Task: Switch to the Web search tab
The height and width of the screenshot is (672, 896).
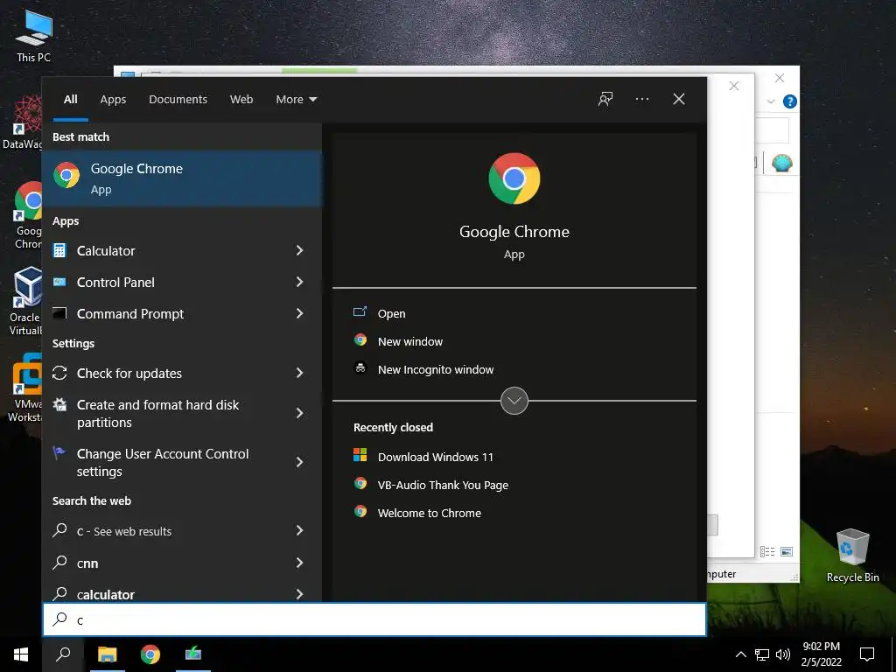Action: point(241,100)
